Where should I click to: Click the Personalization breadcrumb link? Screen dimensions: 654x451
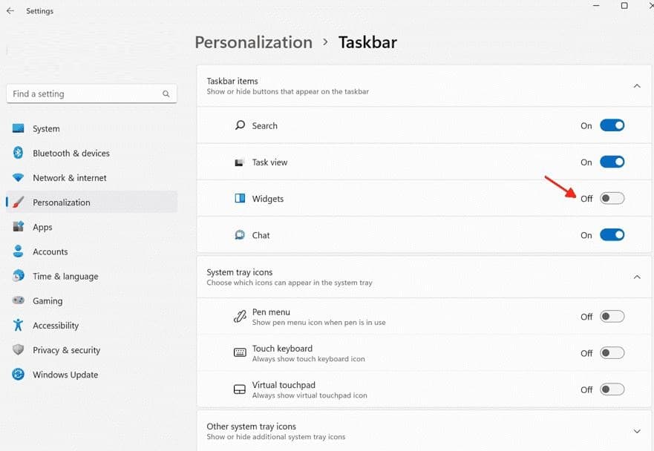253,42
